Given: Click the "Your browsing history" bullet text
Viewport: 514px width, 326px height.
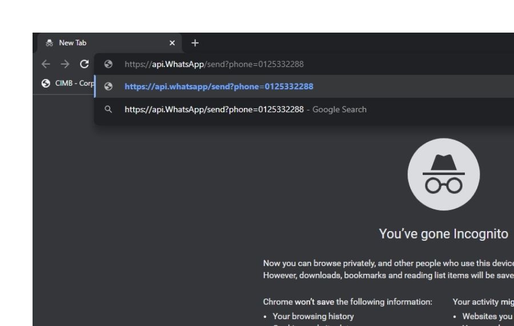Looking at the screenshot, I should pos(313,316).
